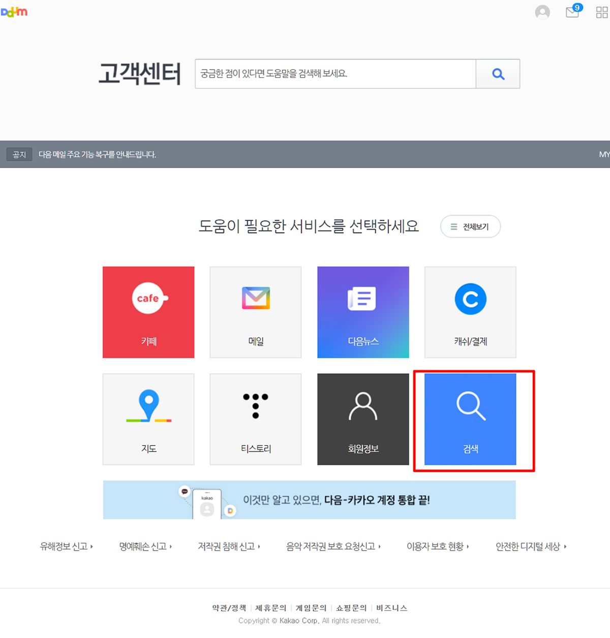Click the 전체보기 button
The width and height of the screenshot is (610, 638).
470,227
